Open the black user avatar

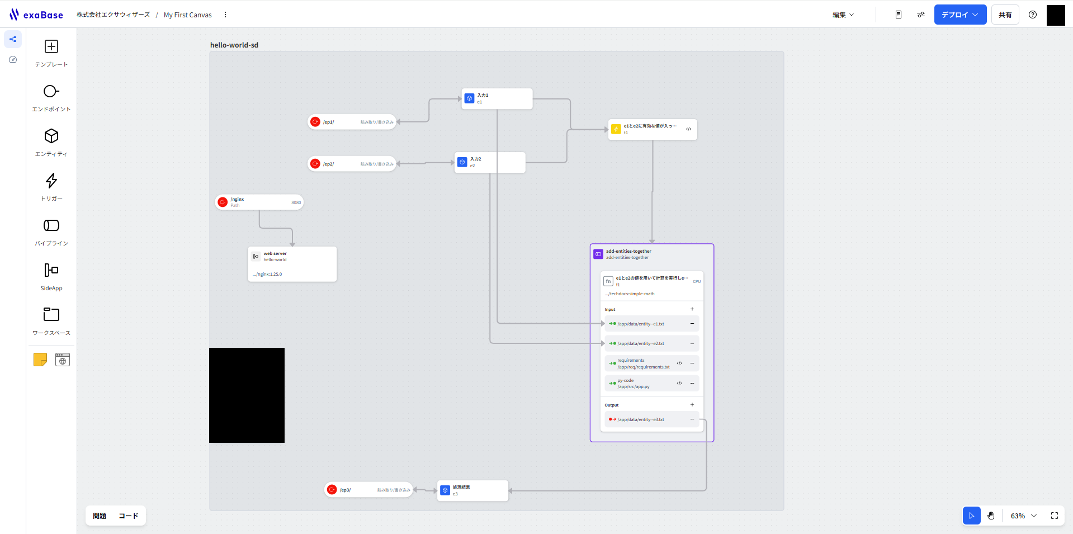[x=1056, y=15]
